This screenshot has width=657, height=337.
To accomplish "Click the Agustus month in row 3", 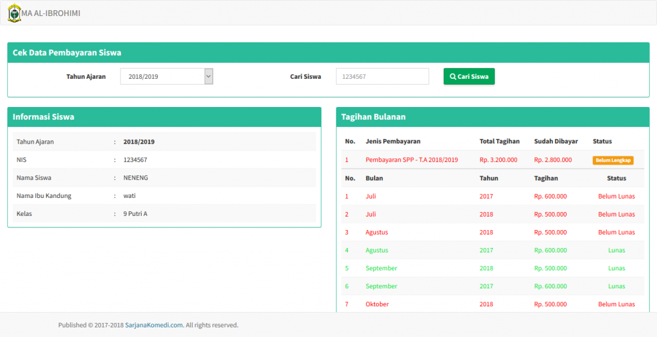I will click(x=377, y=233).
